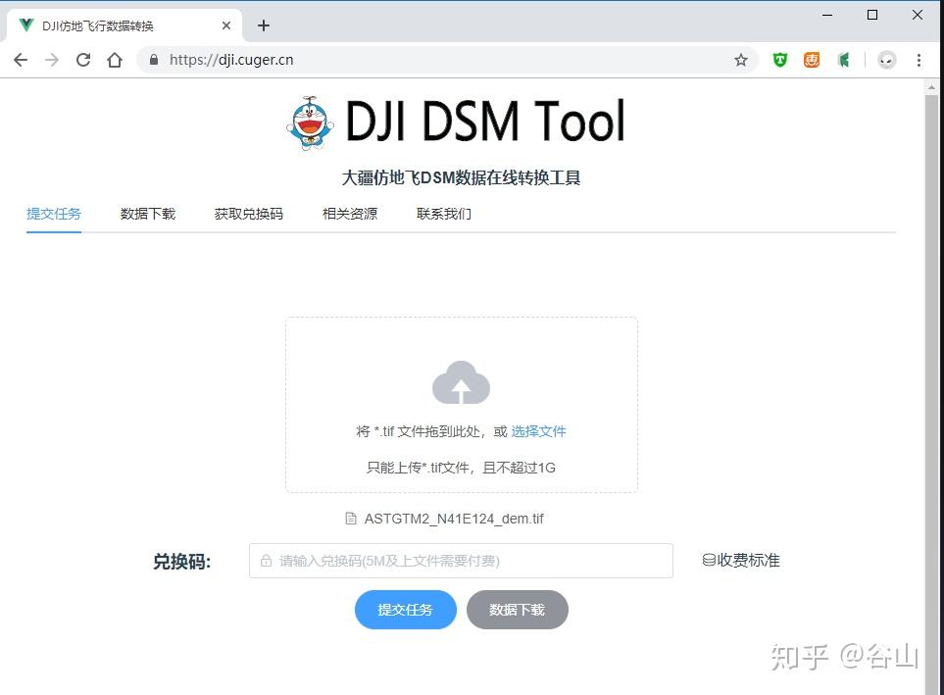Click the orange 惠 extension icon

[812, 60]
